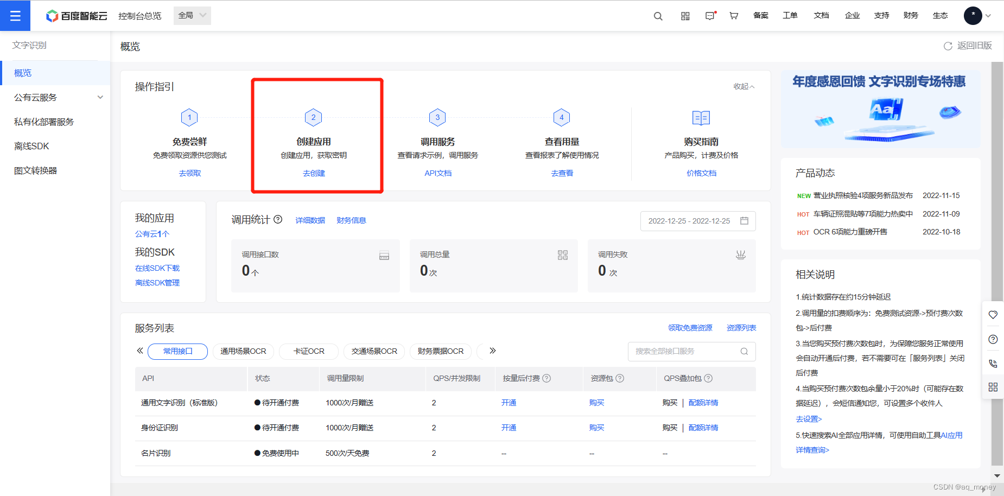Screen dimensions: 1004x496
Task: Click 领取免费资源 link
Action: [690, 328]
